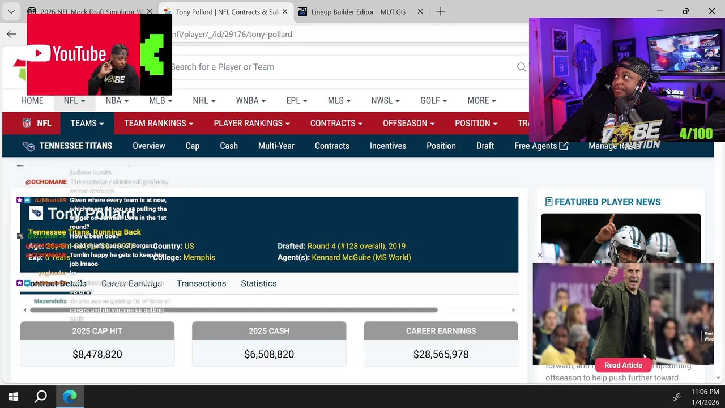Click the horizontal scrollbar left arrow
Image resolution: width=725 pixels, height=408 pixels.
pos(25,310)
